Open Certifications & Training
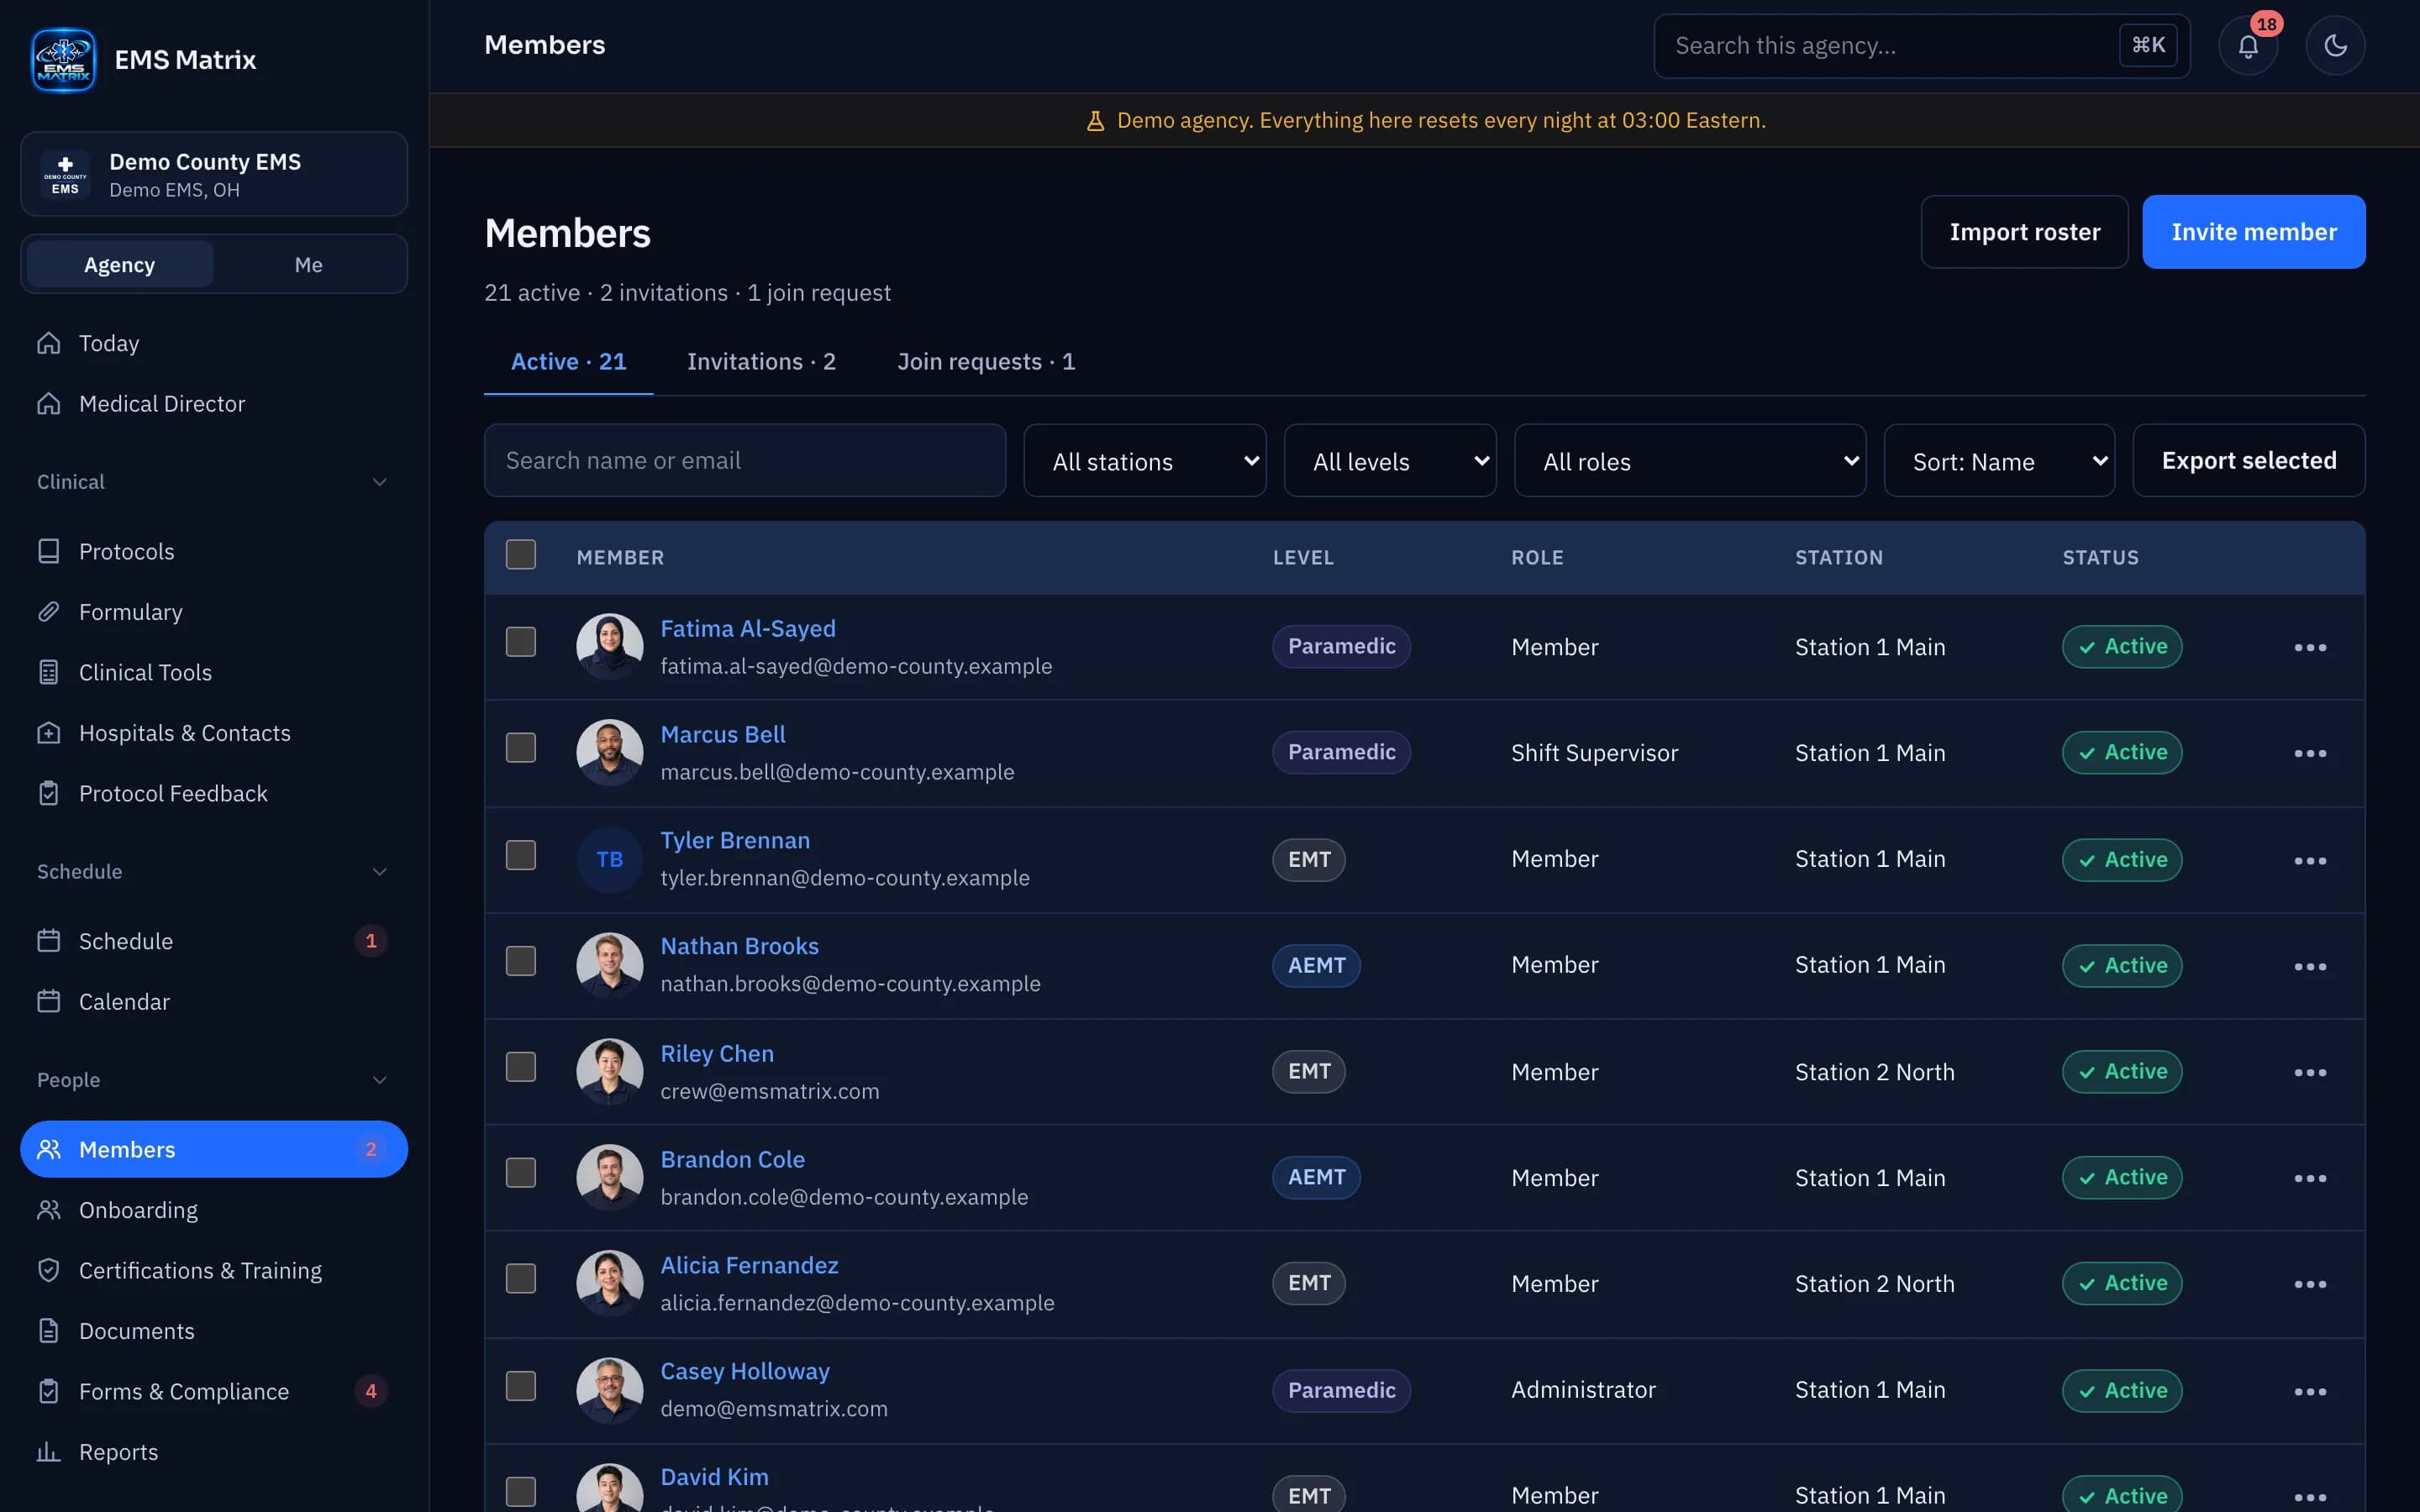Screen dimensions: 2420x1512 (x=214, y=1270)
